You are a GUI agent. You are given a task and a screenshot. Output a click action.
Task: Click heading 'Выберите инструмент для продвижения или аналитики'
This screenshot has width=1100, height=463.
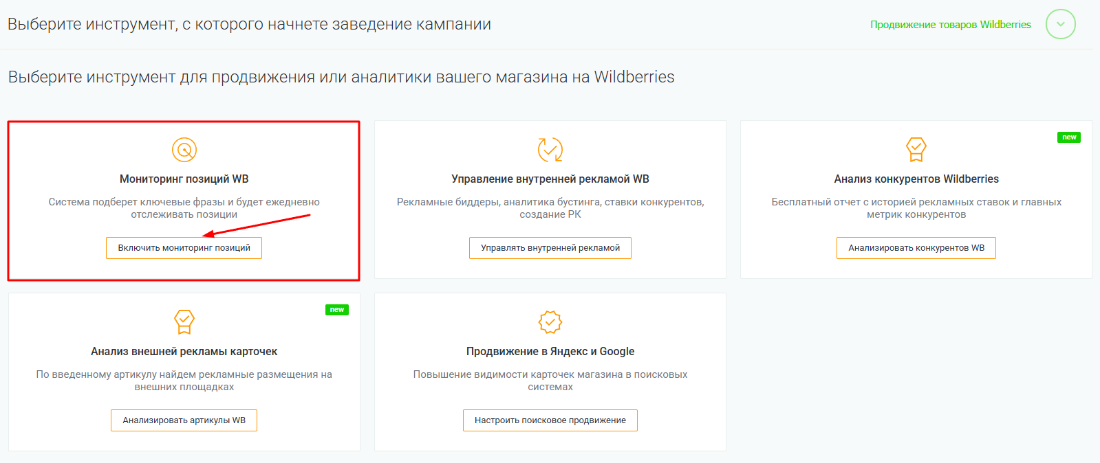click(x=341, y=77)
